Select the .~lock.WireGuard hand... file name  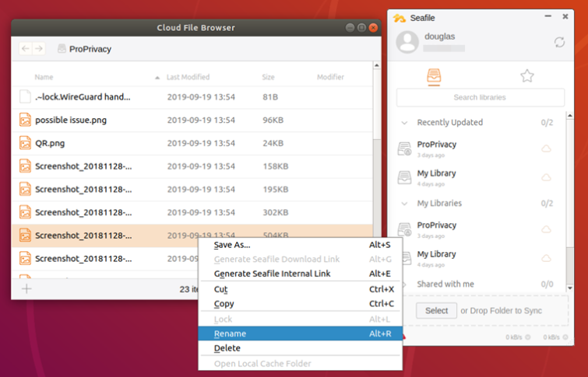83,97
